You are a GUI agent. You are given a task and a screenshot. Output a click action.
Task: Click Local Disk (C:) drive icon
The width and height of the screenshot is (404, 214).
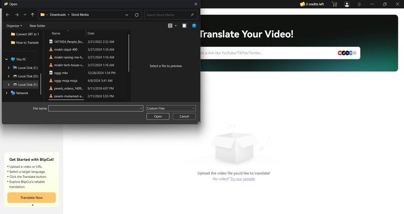point(15,68)
